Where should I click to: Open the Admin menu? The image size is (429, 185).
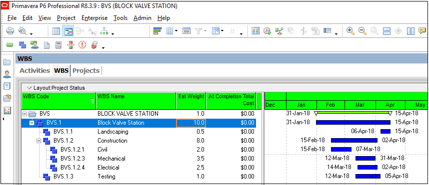[x=142, y=18]
